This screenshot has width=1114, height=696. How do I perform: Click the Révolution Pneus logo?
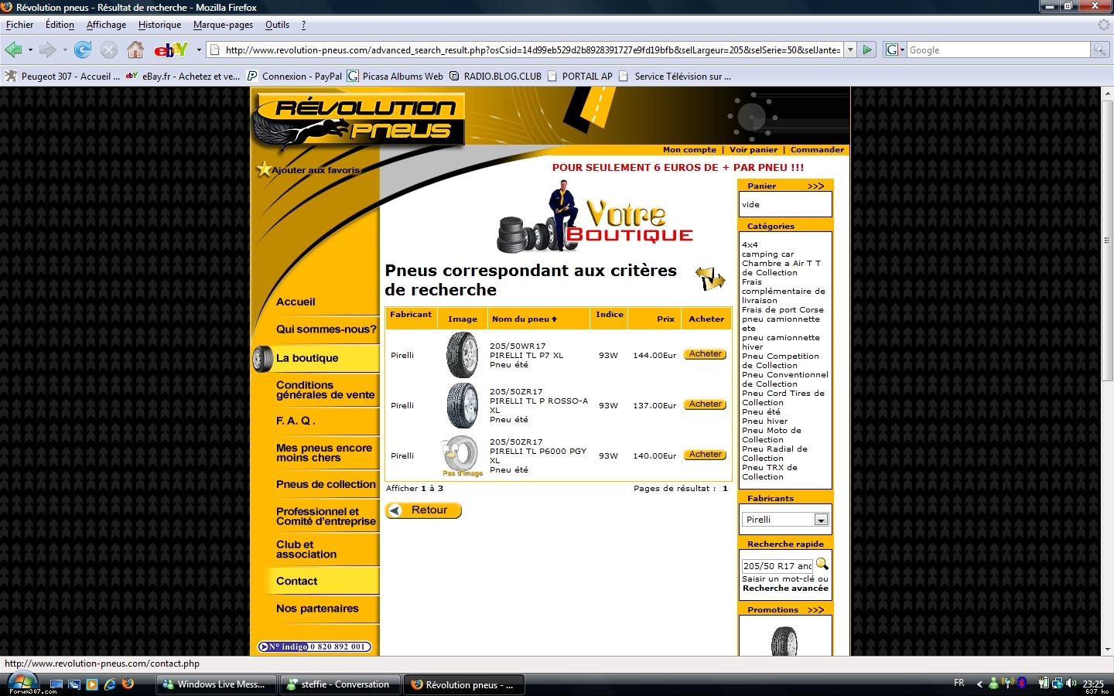point(360,120)
